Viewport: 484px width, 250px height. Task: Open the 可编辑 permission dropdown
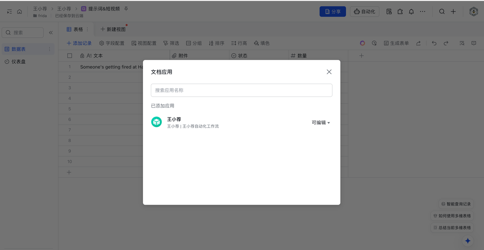tap(321, 123)
